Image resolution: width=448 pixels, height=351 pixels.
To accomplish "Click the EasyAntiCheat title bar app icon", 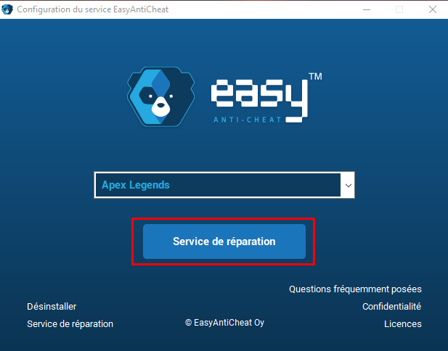I will point(7,9).
